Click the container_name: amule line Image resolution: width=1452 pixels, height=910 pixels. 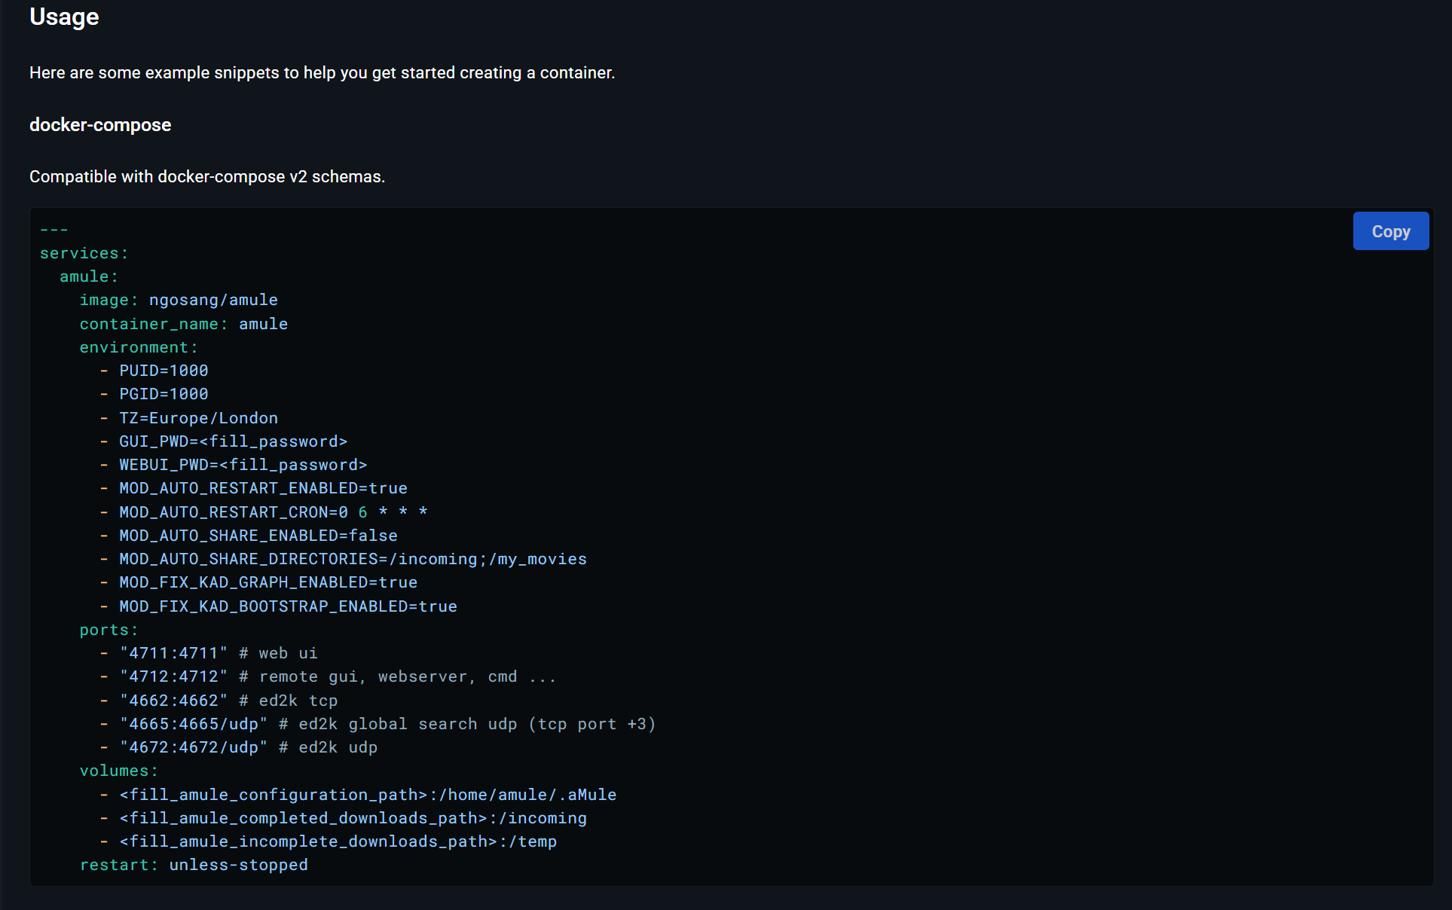point(184,324)
